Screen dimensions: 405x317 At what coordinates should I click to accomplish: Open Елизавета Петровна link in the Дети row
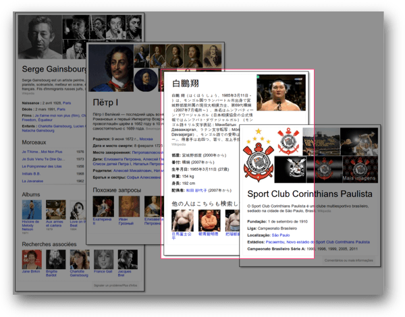point(122,159)
